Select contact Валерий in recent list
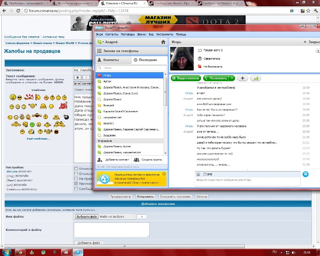 130,105
